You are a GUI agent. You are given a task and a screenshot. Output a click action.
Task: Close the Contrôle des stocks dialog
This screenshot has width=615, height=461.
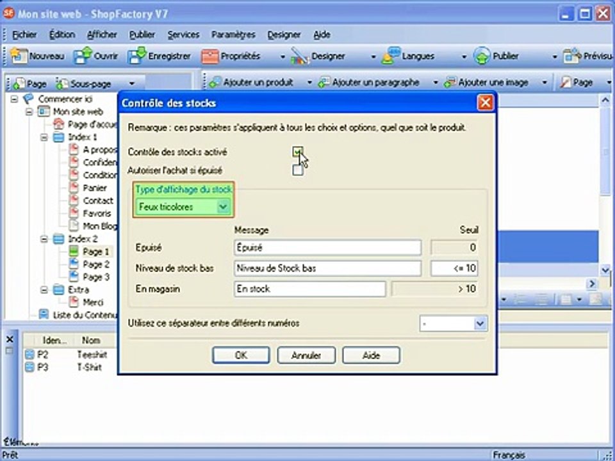point(485,102)
